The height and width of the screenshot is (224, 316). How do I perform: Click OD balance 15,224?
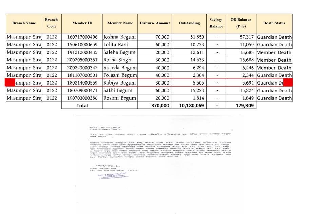coord(247,90)
